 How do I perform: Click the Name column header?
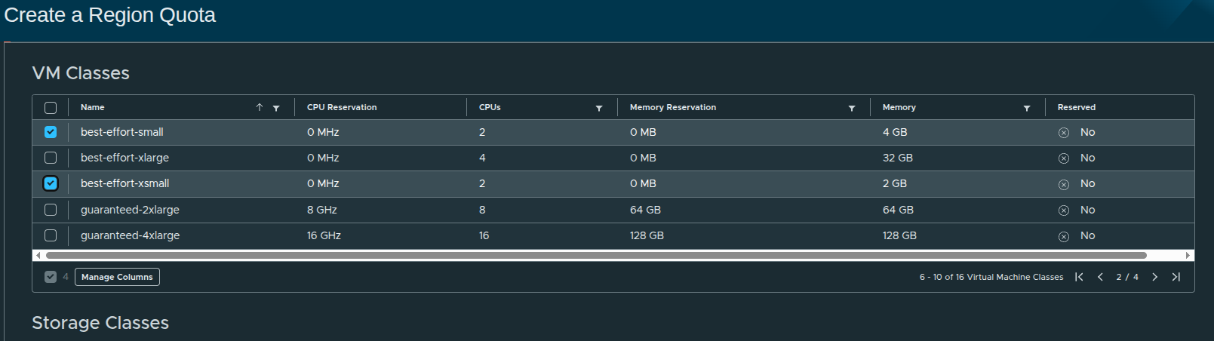tap(93, 107)
